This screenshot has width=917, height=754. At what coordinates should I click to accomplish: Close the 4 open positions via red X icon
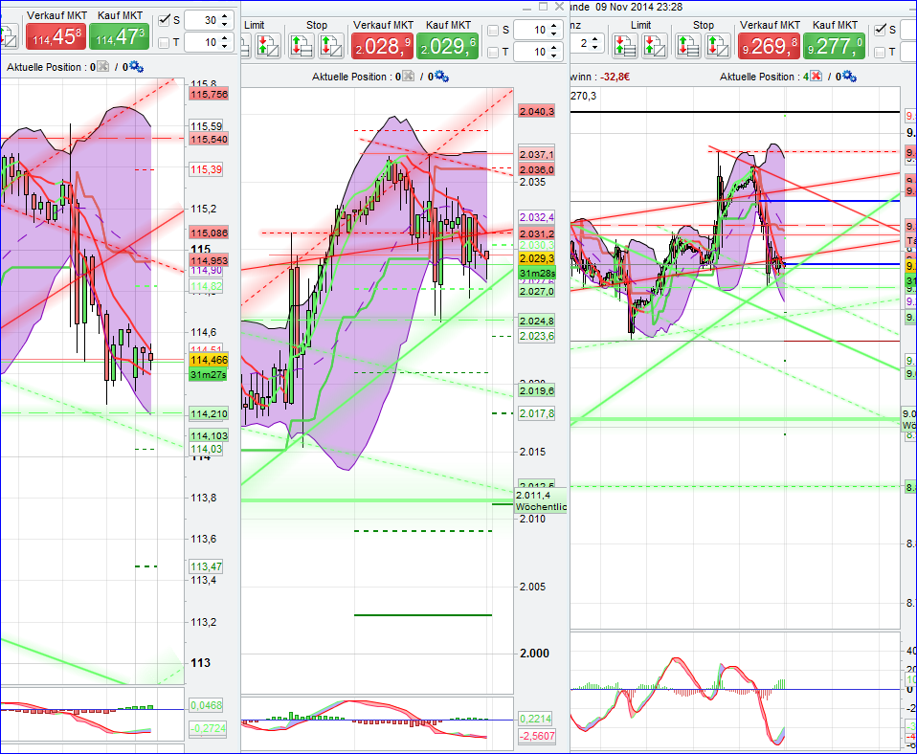pos(816,76)
